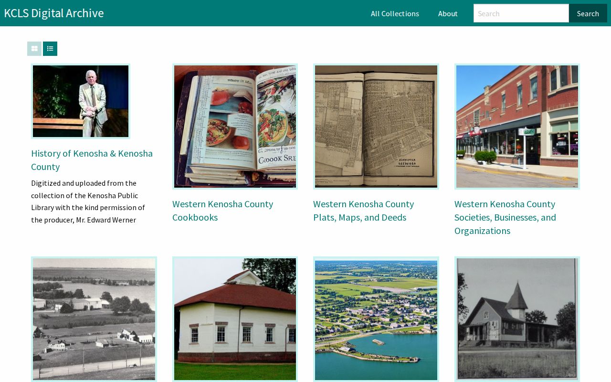611x382 pixels.
Task: Open black-and-white church building thumbnail
Action: click(x=517, y=319)
